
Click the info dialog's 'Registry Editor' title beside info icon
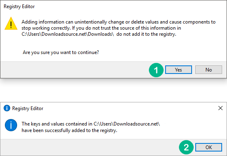coord(28,108)
